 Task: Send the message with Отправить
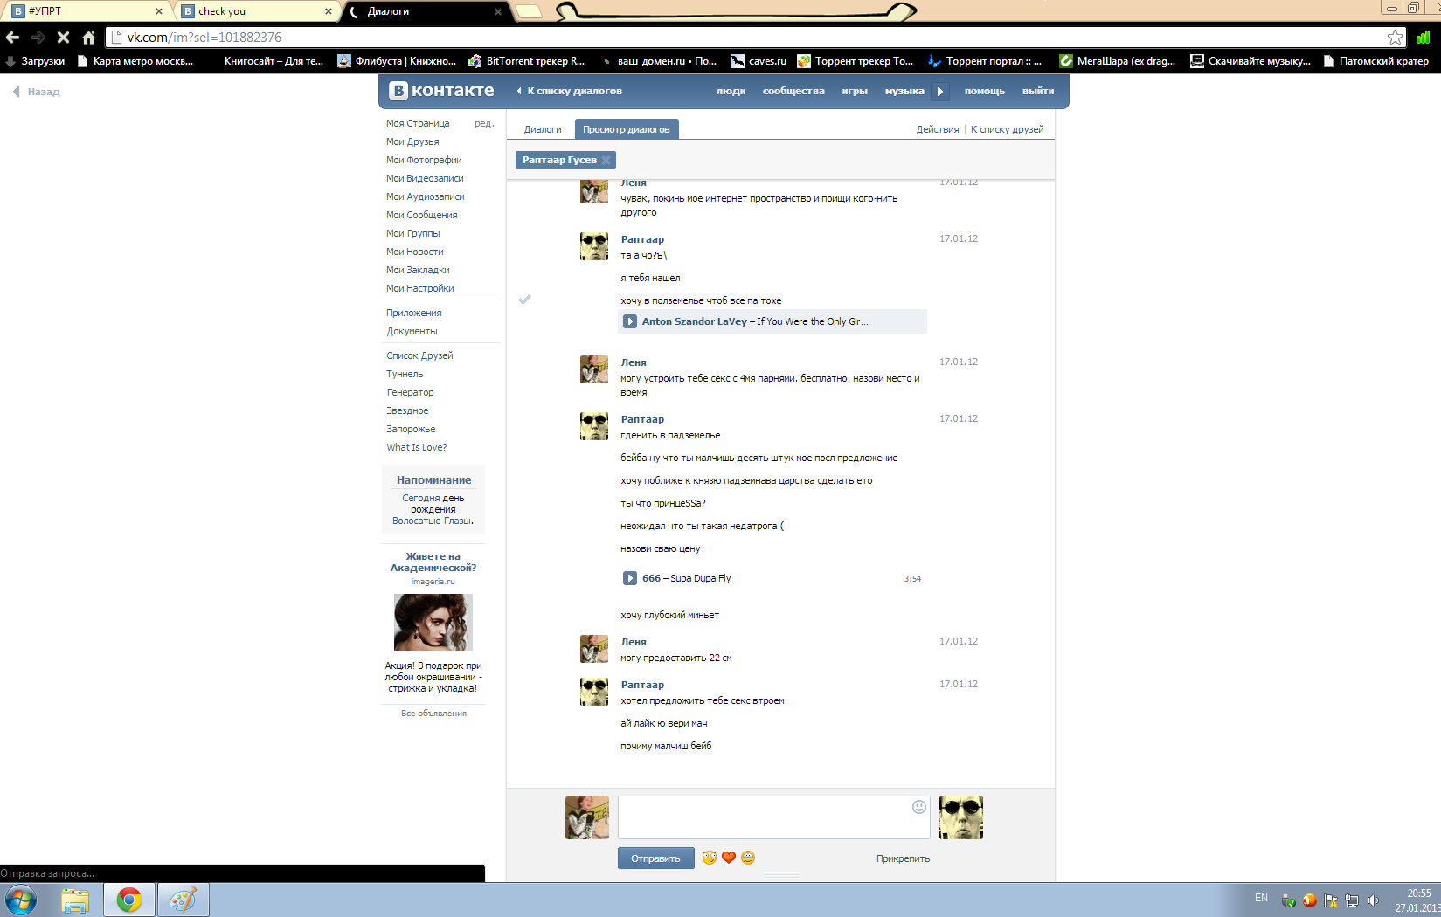656,858
